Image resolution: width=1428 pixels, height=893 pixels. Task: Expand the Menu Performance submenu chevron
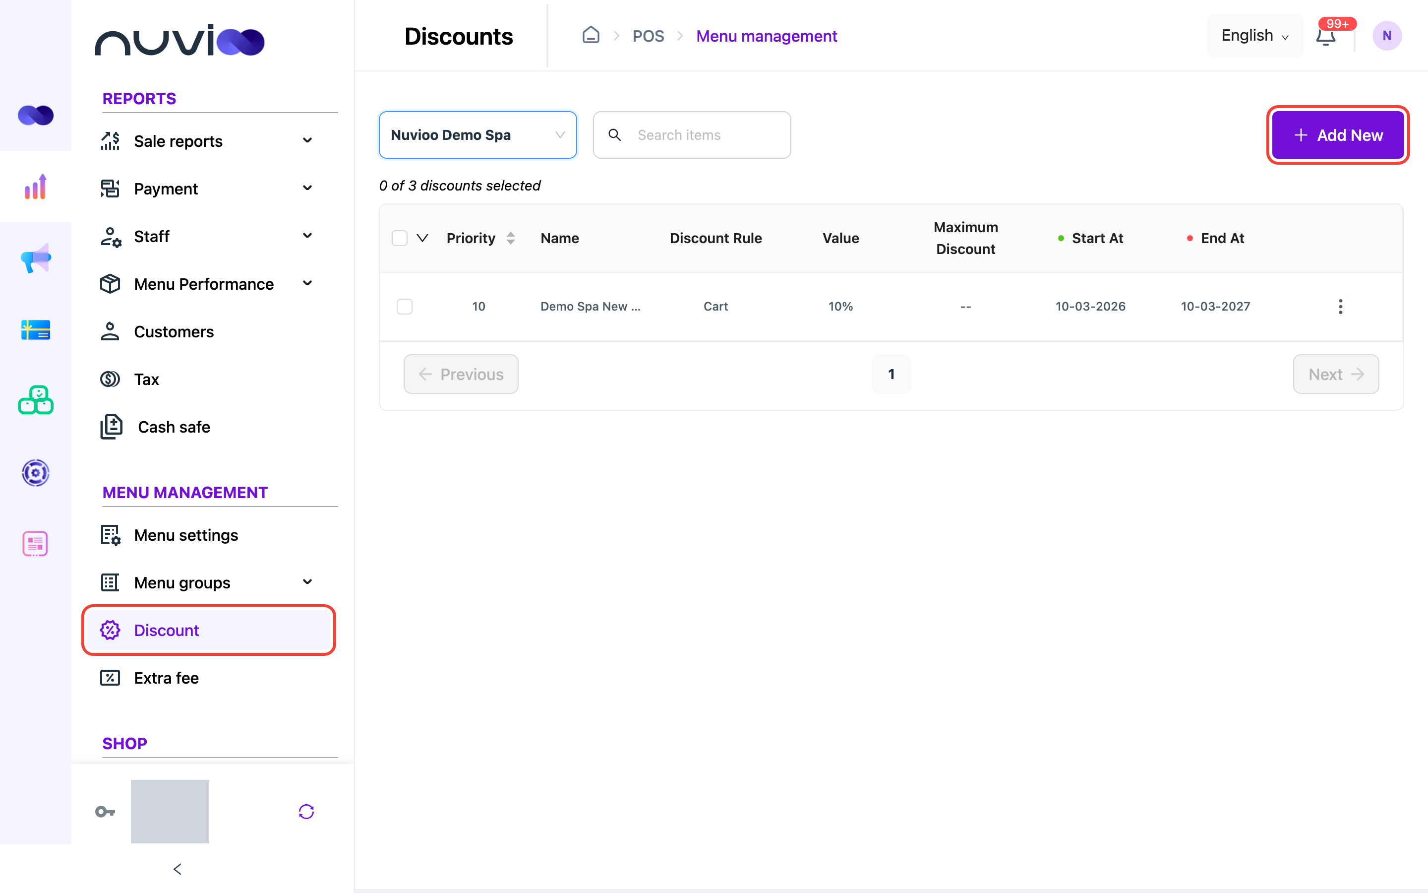pos(307,283)
